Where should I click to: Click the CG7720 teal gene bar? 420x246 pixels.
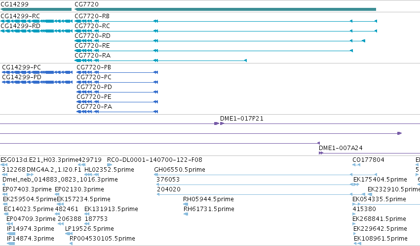[225, 9]
